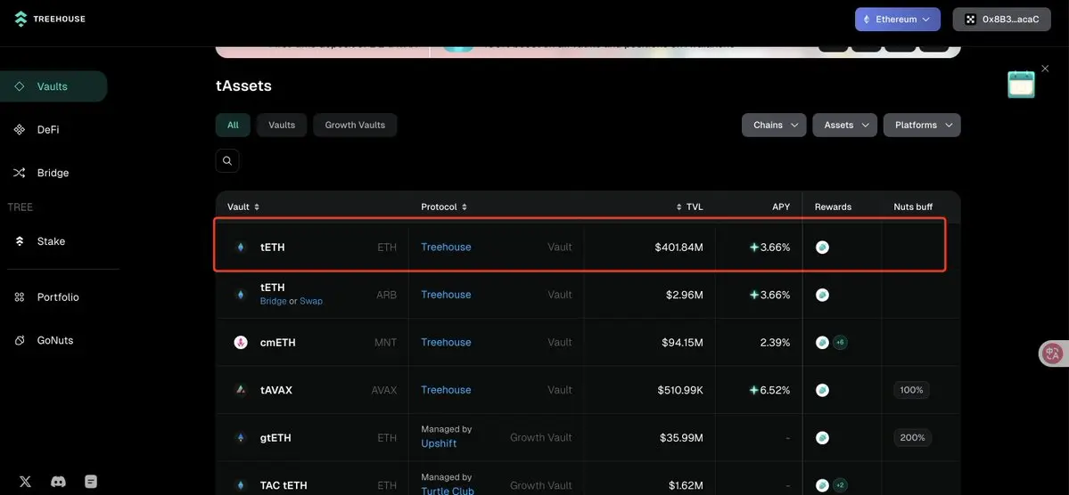Click the $94.15M TVL value

682,343
